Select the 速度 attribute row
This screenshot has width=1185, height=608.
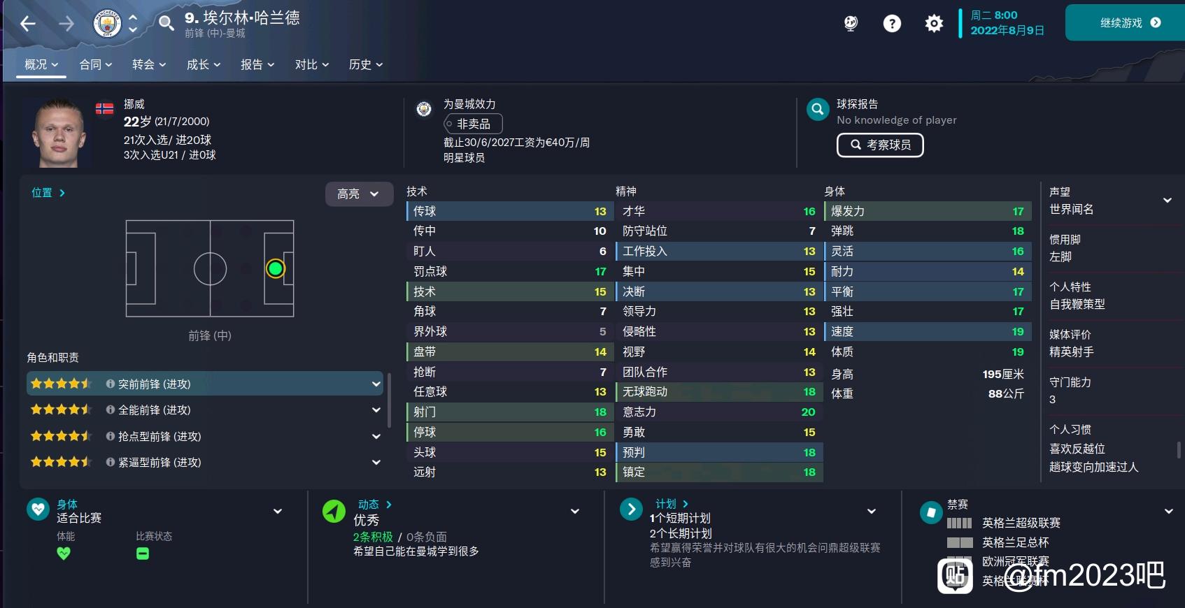pos(927,331)
